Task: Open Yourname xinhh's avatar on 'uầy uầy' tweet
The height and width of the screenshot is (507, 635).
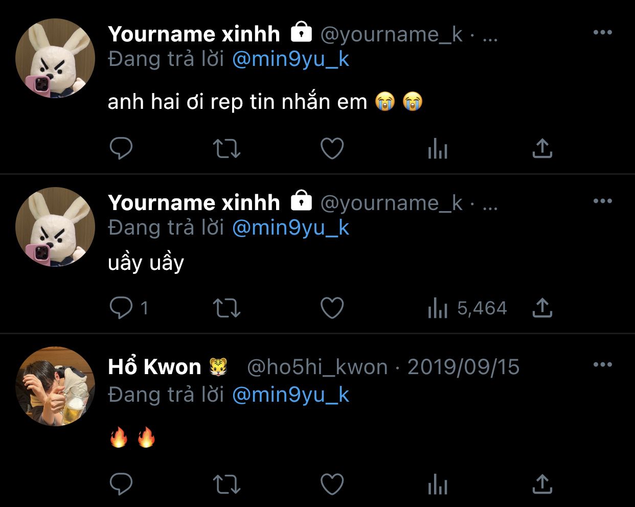Action: coord(55,227)
